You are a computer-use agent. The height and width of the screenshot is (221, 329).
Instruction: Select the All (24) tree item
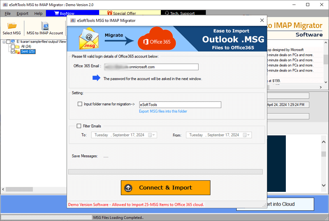coord(26,46)
